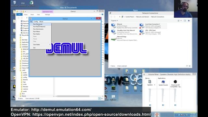Click the Dreamcast SD Compatible app icon
This screenshot has width=208, height=117.
point(175,82)
